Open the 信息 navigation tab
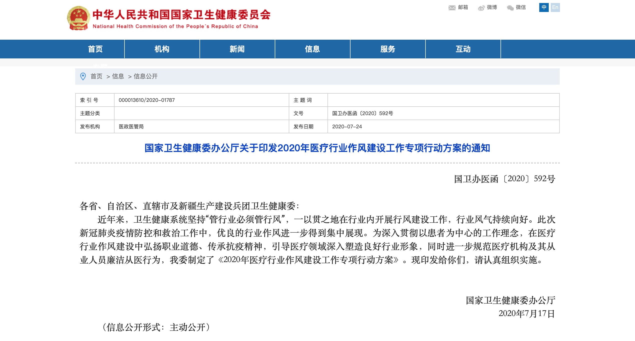This screenshot has height=341, width=635. pyautogui.click(x=312, y=49)
